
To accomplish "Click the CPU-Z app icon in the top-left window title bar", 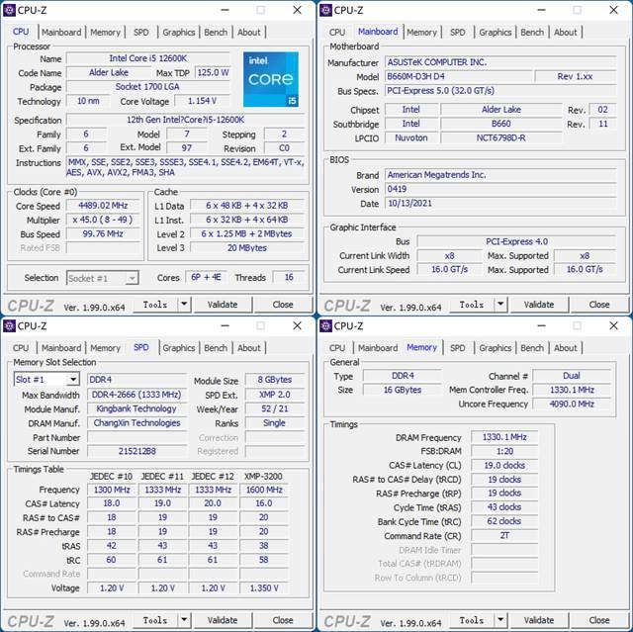I will [x=9, y=10].
